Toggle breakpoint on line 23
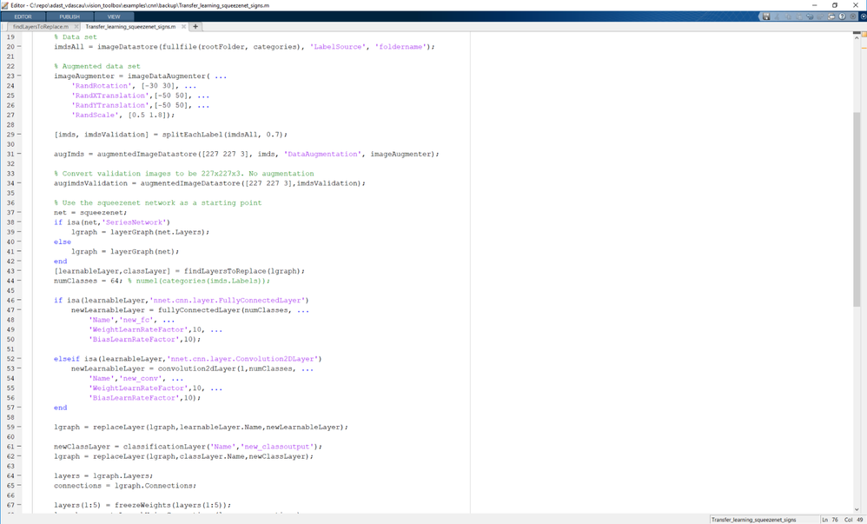This screenshot has height=524, width=867. point(19,76)
